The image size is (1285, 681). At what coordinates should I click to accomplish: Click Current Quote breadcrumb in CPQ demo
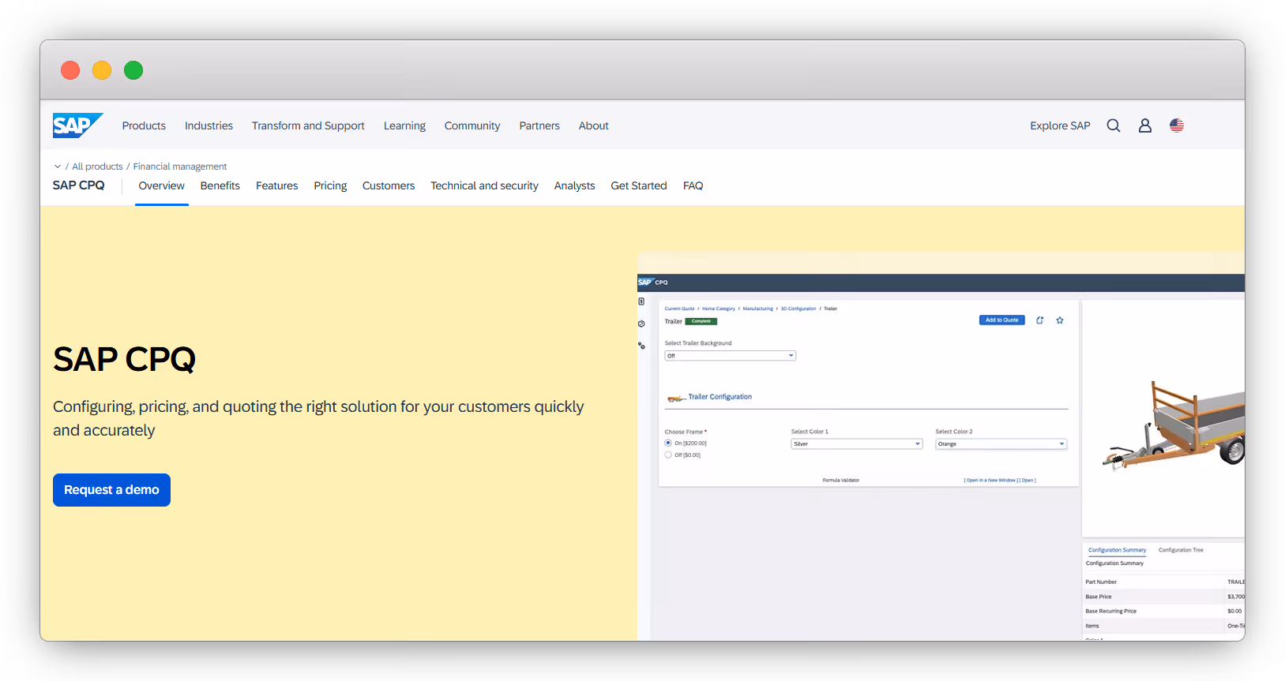coord(680,309)
